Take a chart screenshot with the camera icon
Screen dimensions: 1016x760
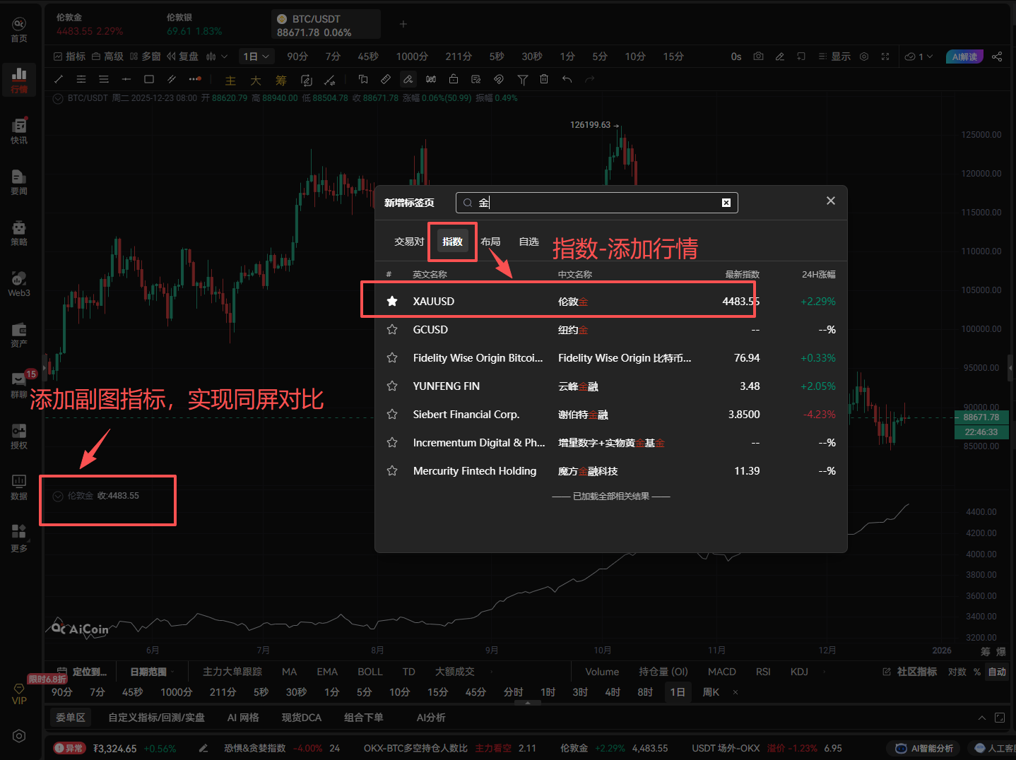[758, 57]
